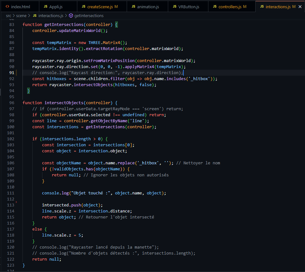Open the interactions.js breadcrumb dropdown

pyautogui.click(x=51, y=16)
